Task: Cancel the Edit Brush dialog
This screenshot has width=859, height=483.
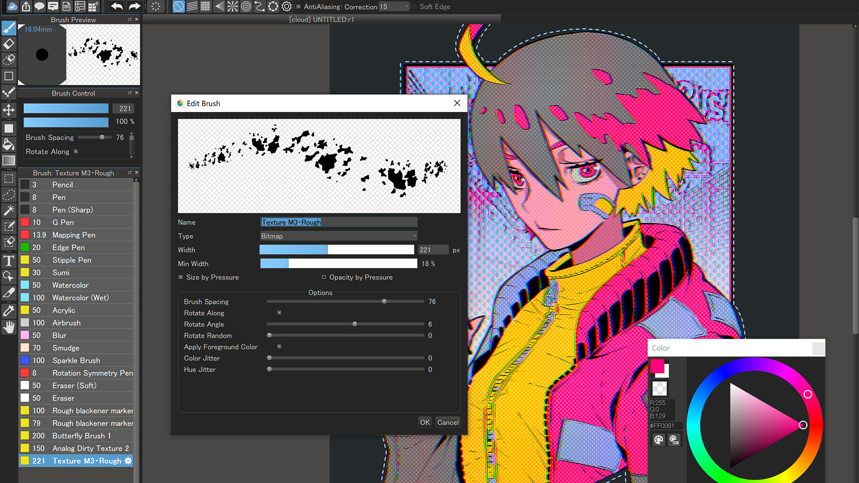Action: [447, 422]
